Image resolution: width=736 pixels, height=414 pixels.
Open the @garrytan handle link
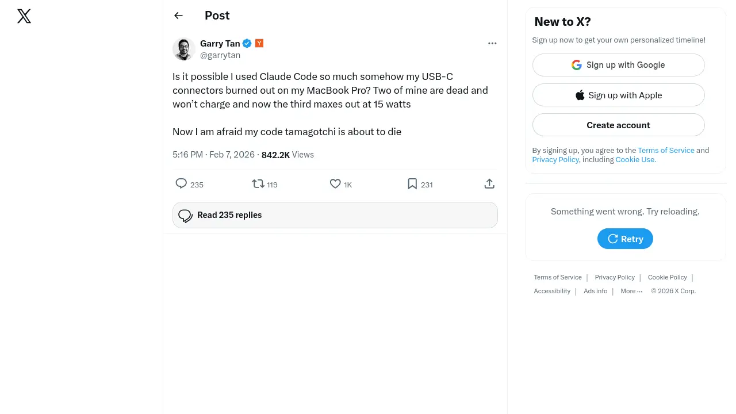[220, 55]
